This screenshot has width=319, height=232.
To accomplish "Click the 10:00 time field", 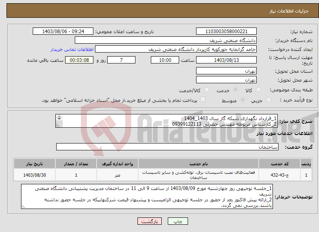I will 165,60.
